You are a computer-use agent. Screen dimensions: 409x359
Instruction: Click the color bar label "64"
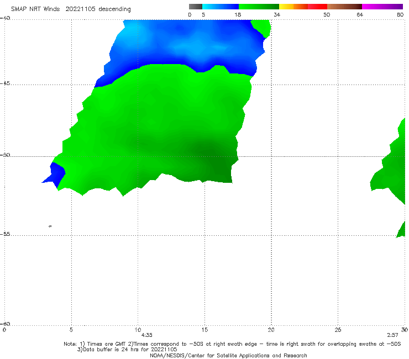pyautogui.click(x=360, y=14)
